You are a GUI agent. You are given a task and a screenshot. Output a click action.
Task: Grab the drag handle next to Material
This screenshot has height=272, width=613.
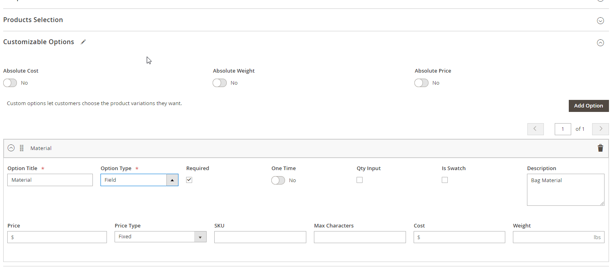pos(22,148)
